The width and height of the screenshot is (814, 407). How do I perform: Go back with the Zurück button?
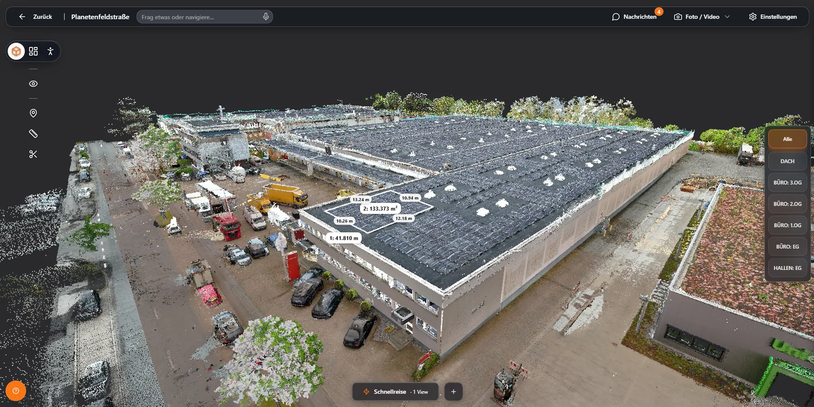click(x=36, y=17)
